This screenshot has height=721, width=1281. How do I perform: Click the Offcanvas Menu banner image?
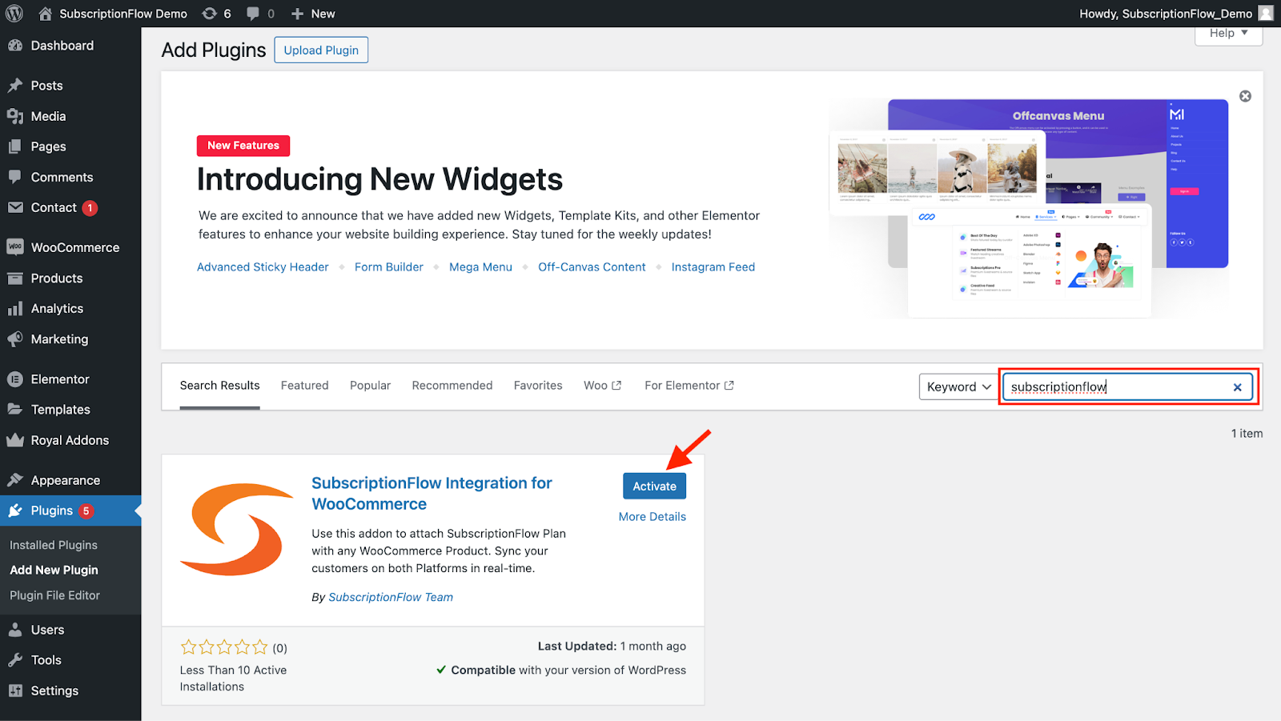(1029, 208)
